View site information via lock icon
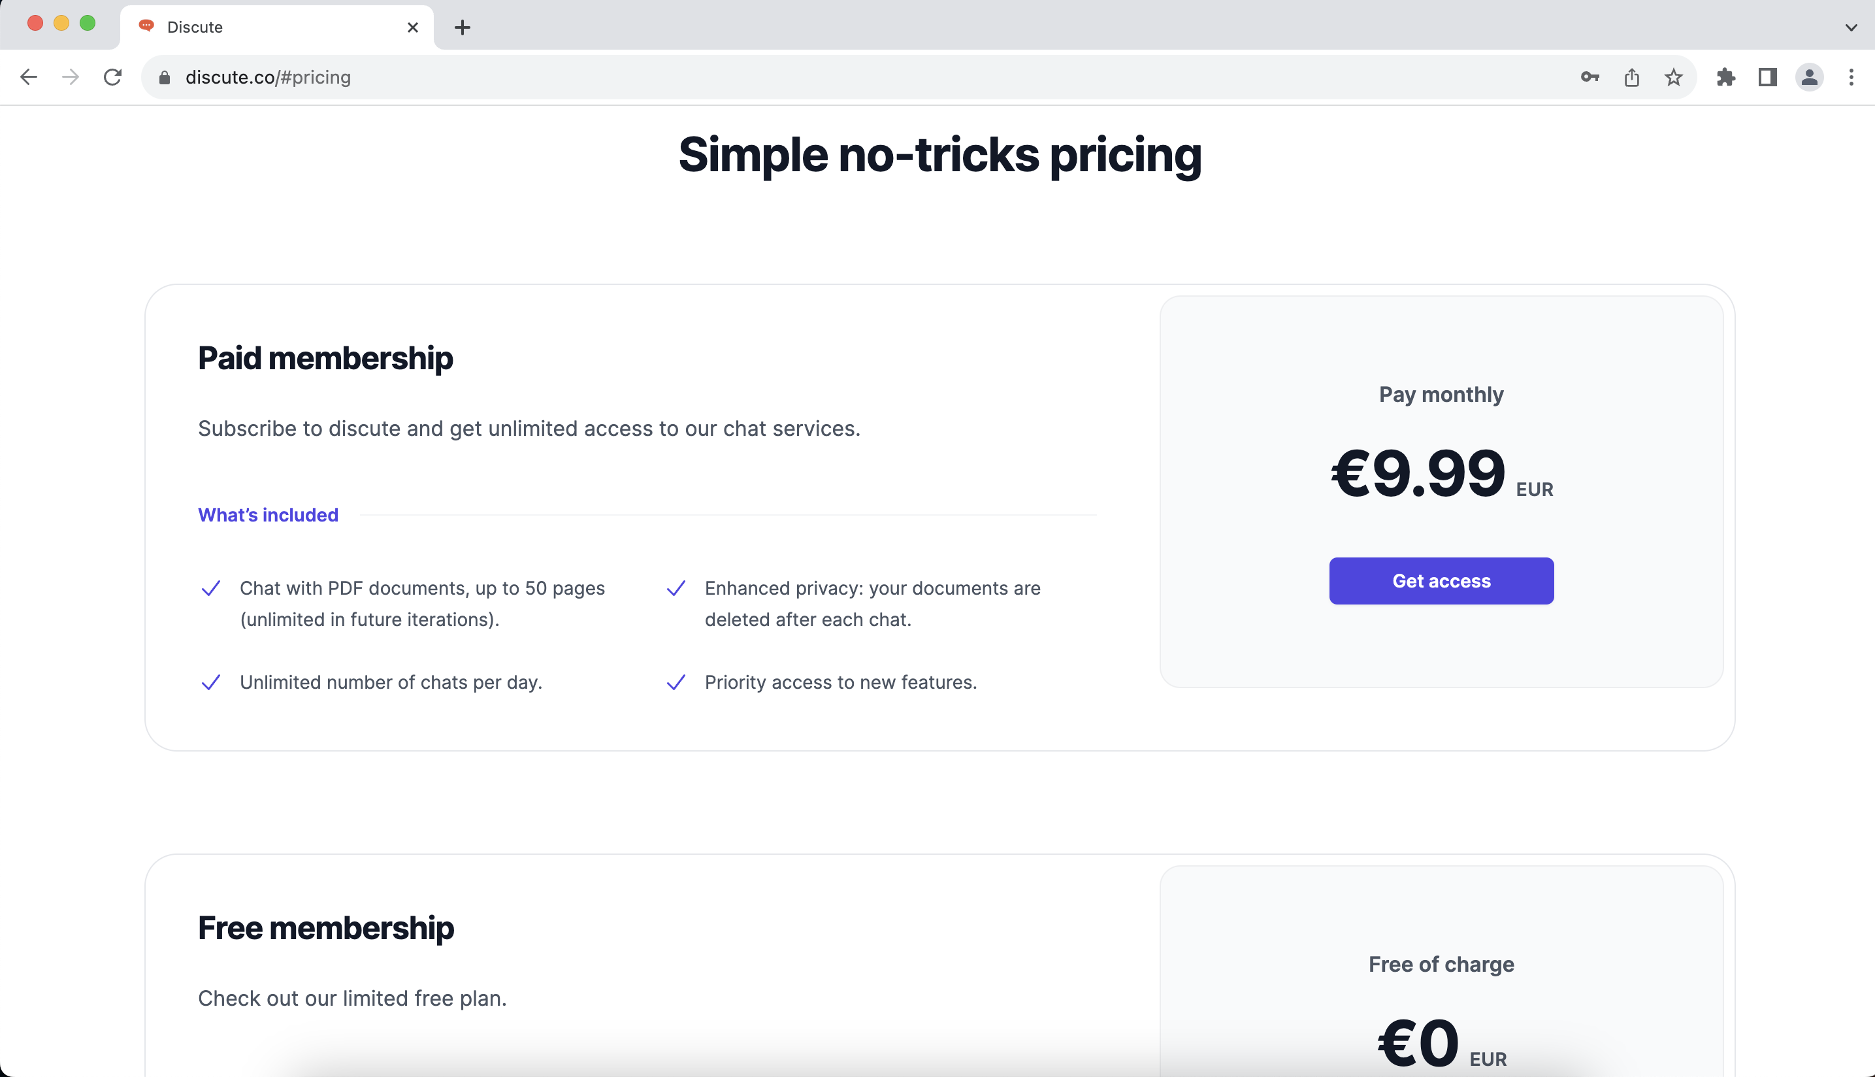The height and width of the screenshot is (1077, 1875). point(165,77)
